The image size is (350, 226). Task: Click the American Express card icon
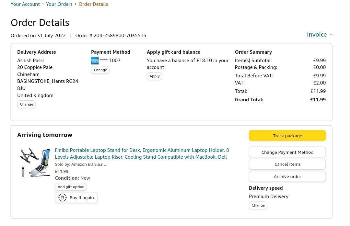point(95,61)
